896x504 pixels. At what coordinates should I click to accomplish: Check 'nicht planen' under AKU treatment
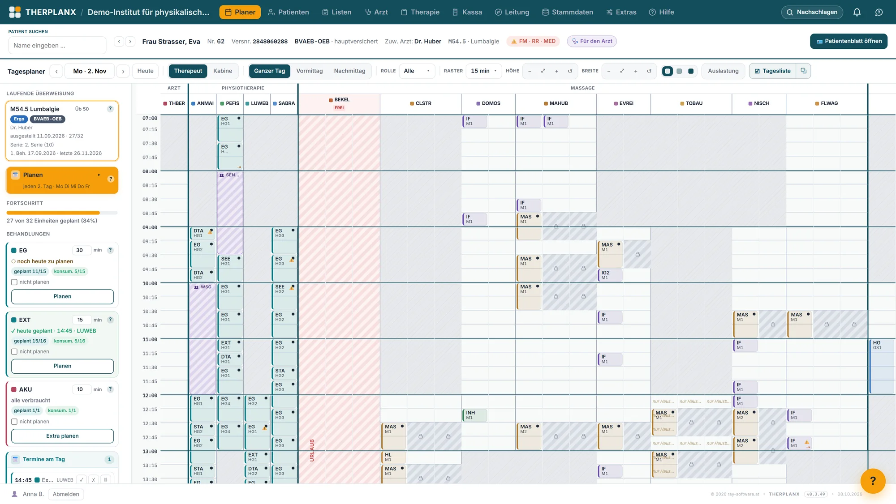(x=14, y=422)
